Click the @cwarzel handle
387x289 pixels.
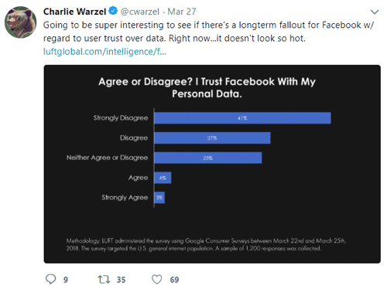click(140, 12)
